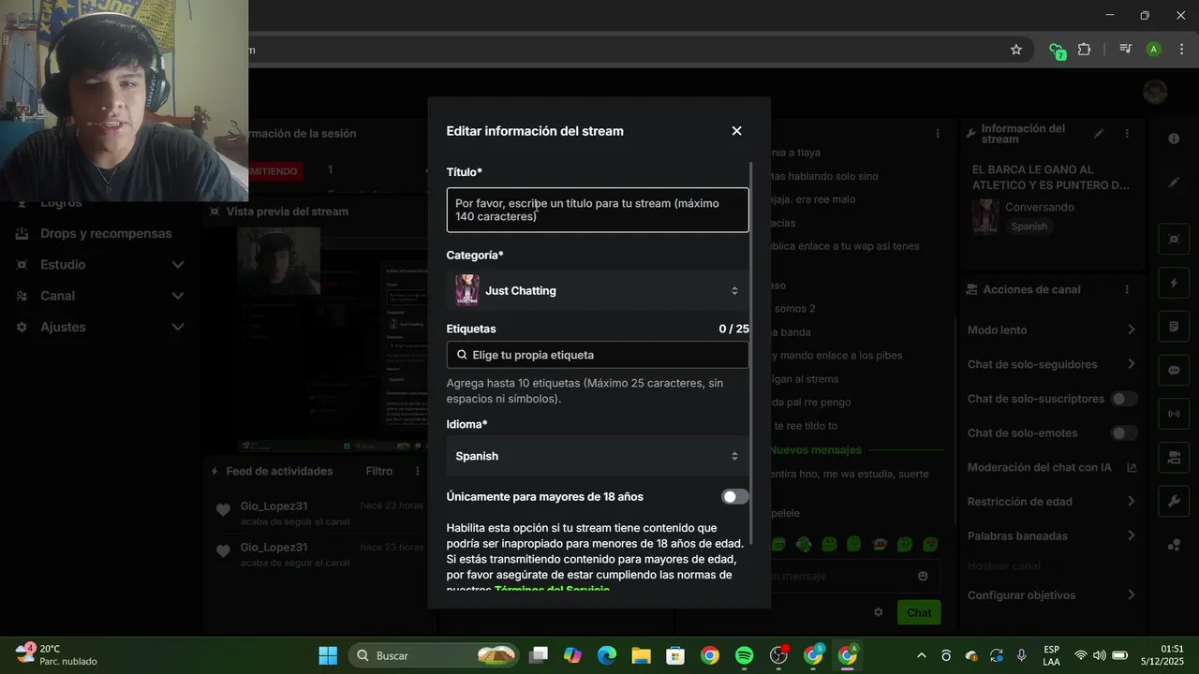
Task: Open the emote picker in chat box
Action: (923, 576)
